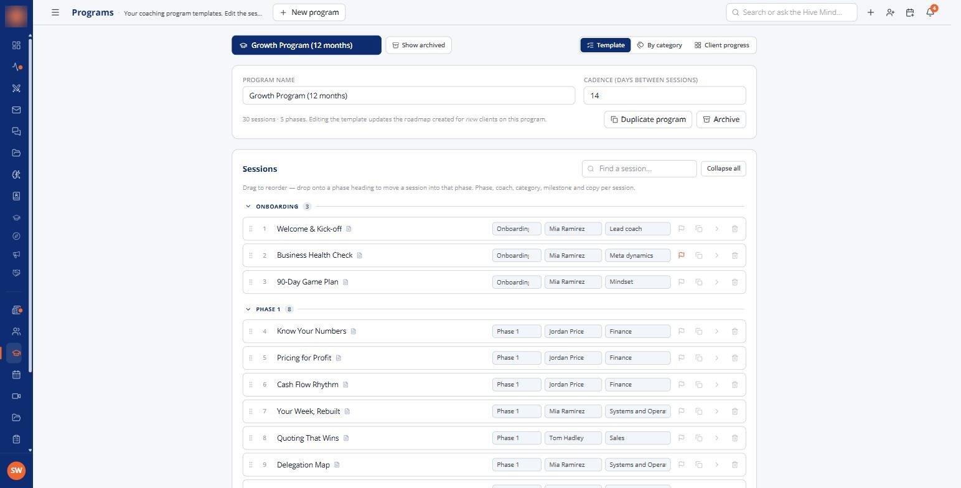The height and width of the screenshot is (488, 961).
Task: Click the Cadence days input field
Action: click(x=665, y=96)
